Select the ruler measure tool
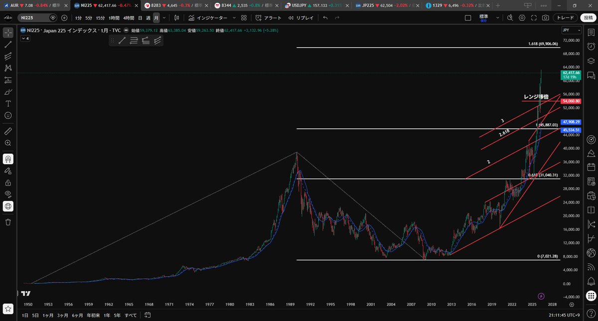 pyautogui.click(x=8, y=131)
